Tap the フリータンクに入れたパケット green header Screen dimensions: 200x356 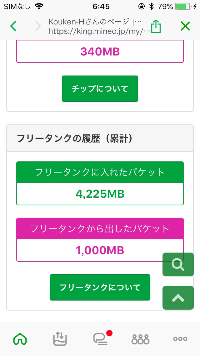(100, 172)
